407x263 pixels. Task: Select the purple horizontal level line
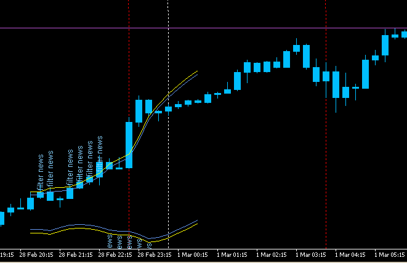click(203, 28)
